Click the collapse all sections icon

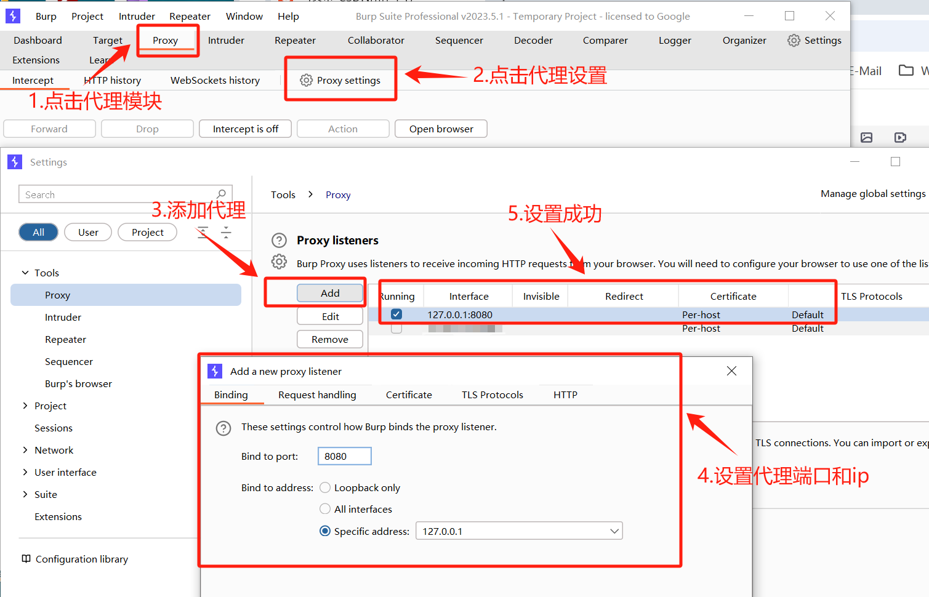(226, 232)
